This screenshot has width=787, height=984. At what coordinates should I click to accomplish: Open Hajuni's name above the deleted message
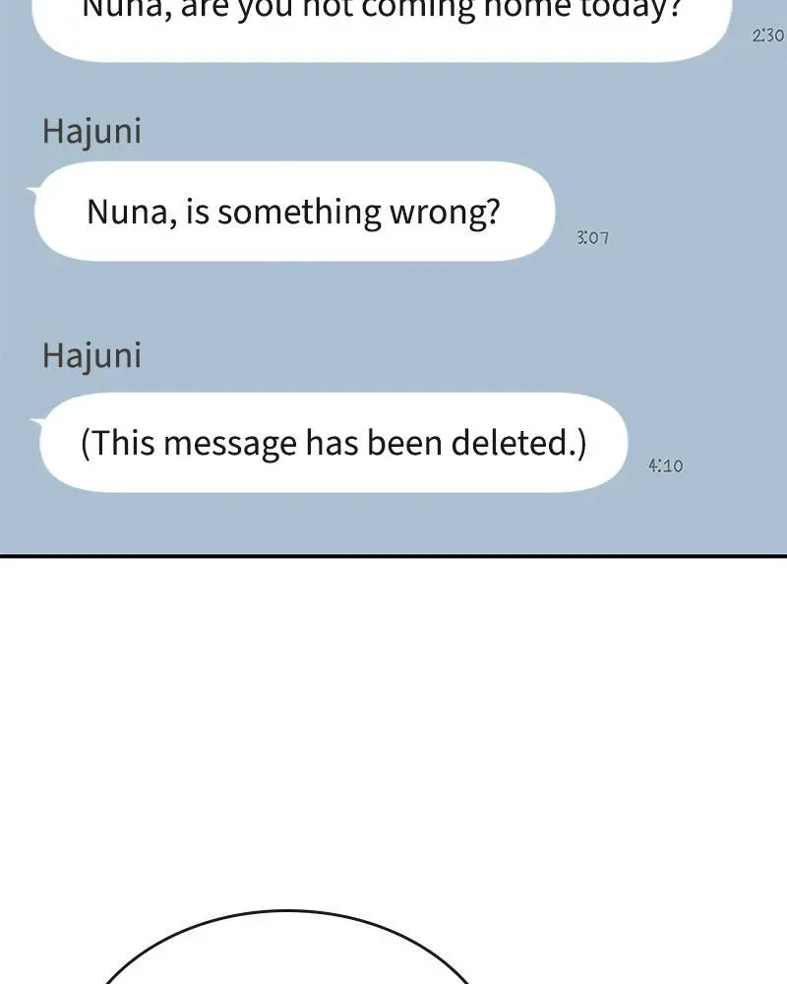(x=91, y=356)
